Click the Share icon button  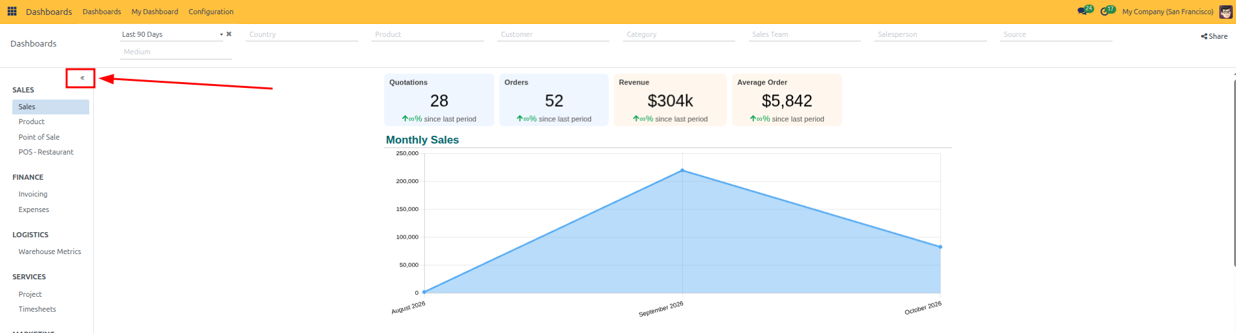point(1214,36)
